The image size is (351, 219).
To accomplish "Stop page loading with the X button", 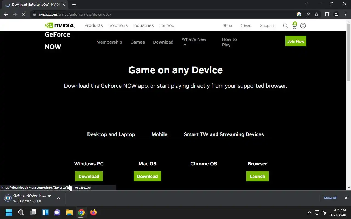I will (x=24, y=14).
